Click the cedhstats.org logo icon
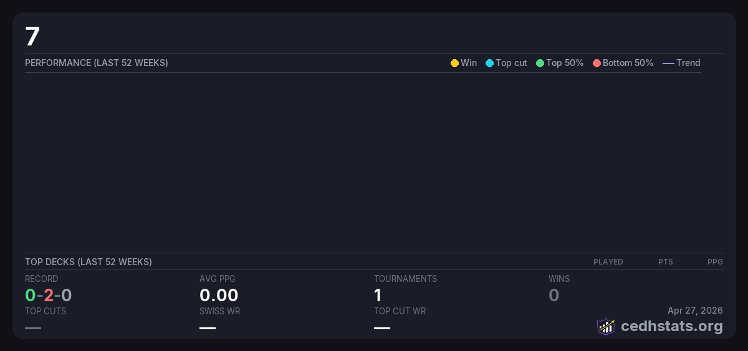Screen dimensions: 748x351 point(606,326)
